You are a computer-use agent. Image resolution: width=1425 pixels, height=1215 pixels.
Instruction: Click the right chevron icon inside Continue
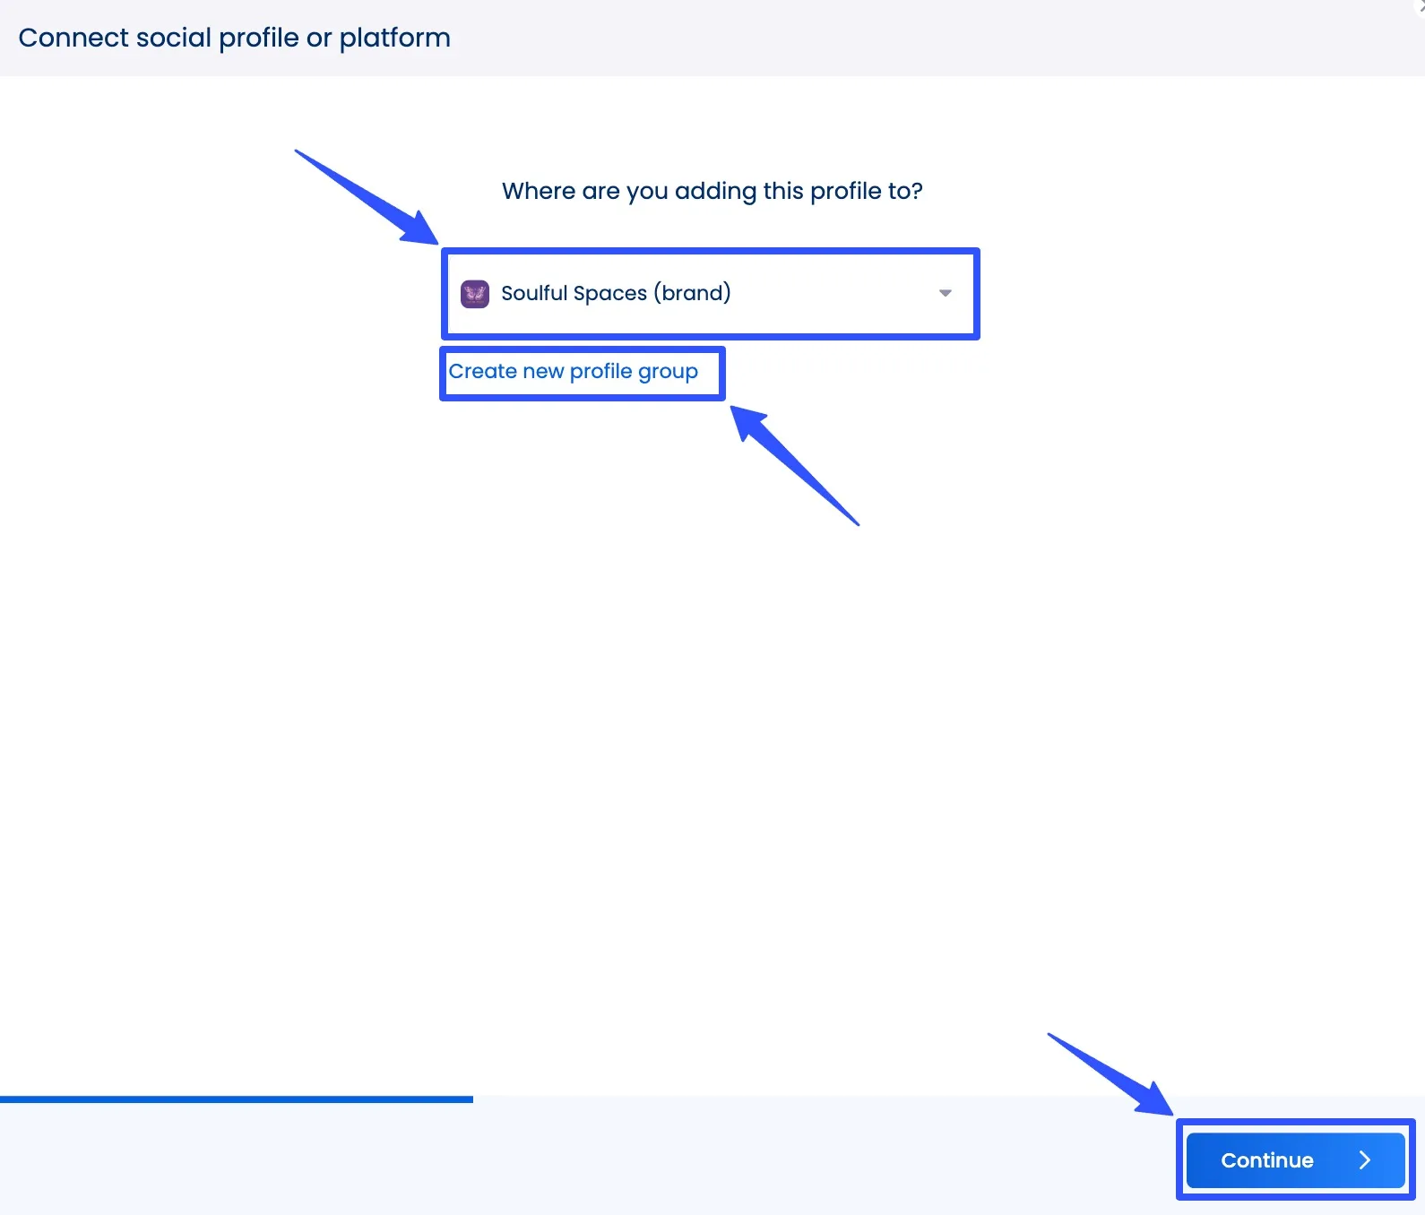click(1364, 1160)
